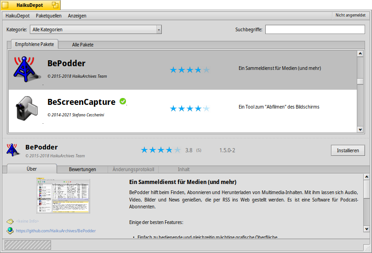The image size is (372, 253).
Task: Click the heading 'Ein Sammeldienst für Medien (und mehr)' in description
Action: tap(183, 182)
